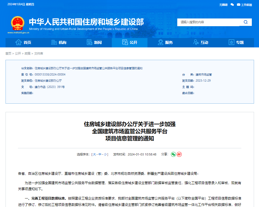Click the 新闻 newspaper icon

(89, 42)
